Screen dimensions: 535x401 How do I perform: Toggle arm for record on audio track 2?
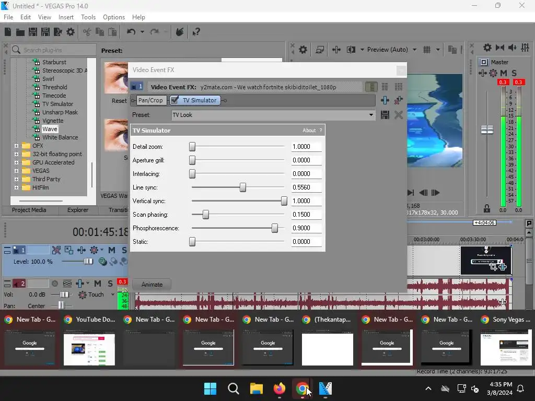pyautogui.click(x=54, y=284)
